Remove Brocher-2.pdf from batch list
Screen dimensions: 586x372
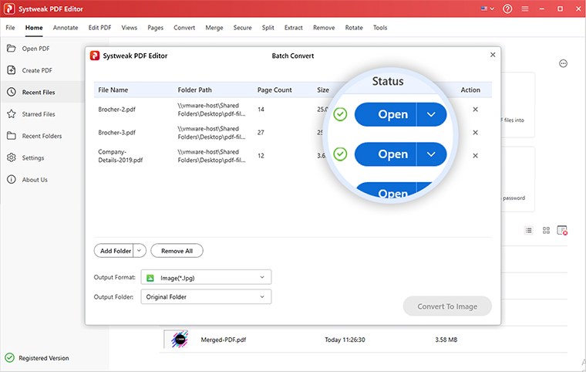475,110
